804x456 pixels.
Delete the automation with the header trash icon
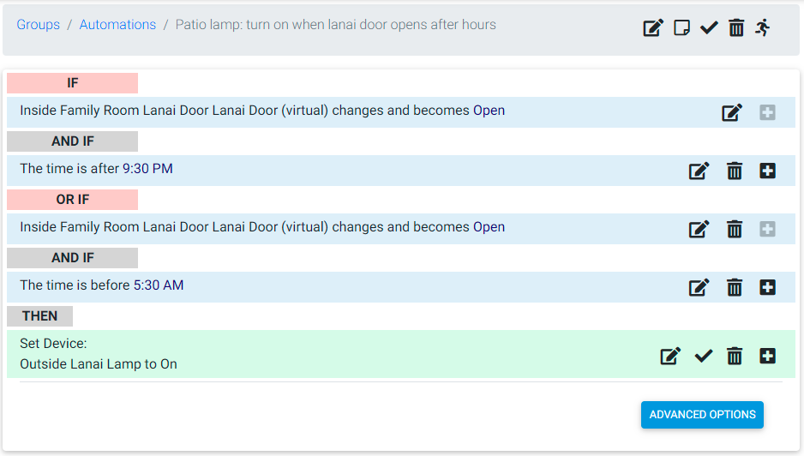pos(736,27)
